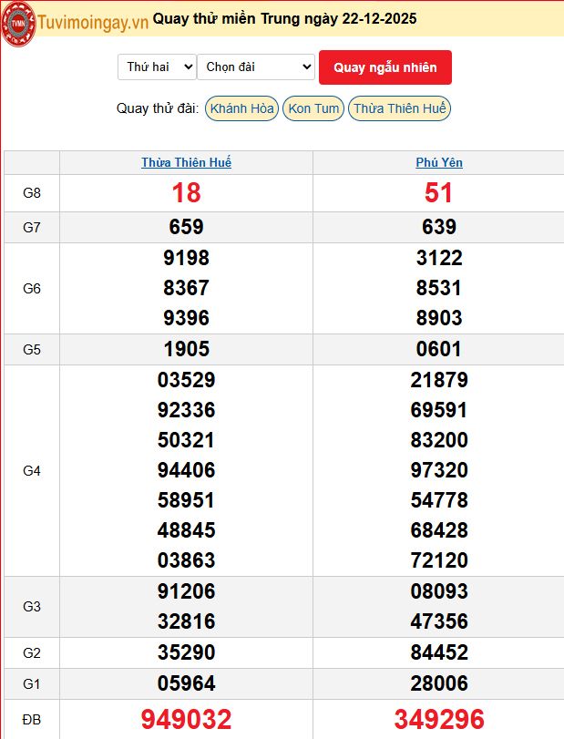Image resolution: width=564 pixels, height=739 pixels.
Task: Select the ĐB special prize number 949032
Action: click(186, 719)
